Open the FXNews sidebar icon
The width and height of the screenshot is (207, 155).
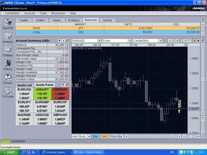pyautogui.click(x=8, y=51)
